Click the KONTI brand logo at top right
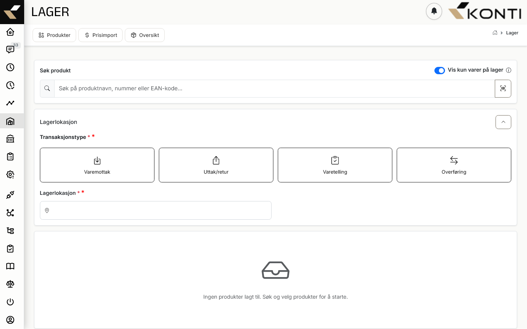This screenshot has width=527, height=329. pyautogui.click(x=485, y=11)
